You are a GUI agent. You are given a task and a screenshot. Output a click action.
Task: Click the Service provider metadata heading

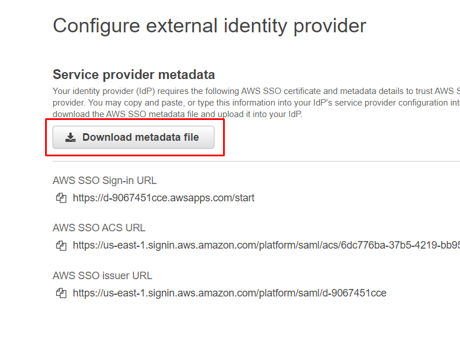click(x=133, y=74)
